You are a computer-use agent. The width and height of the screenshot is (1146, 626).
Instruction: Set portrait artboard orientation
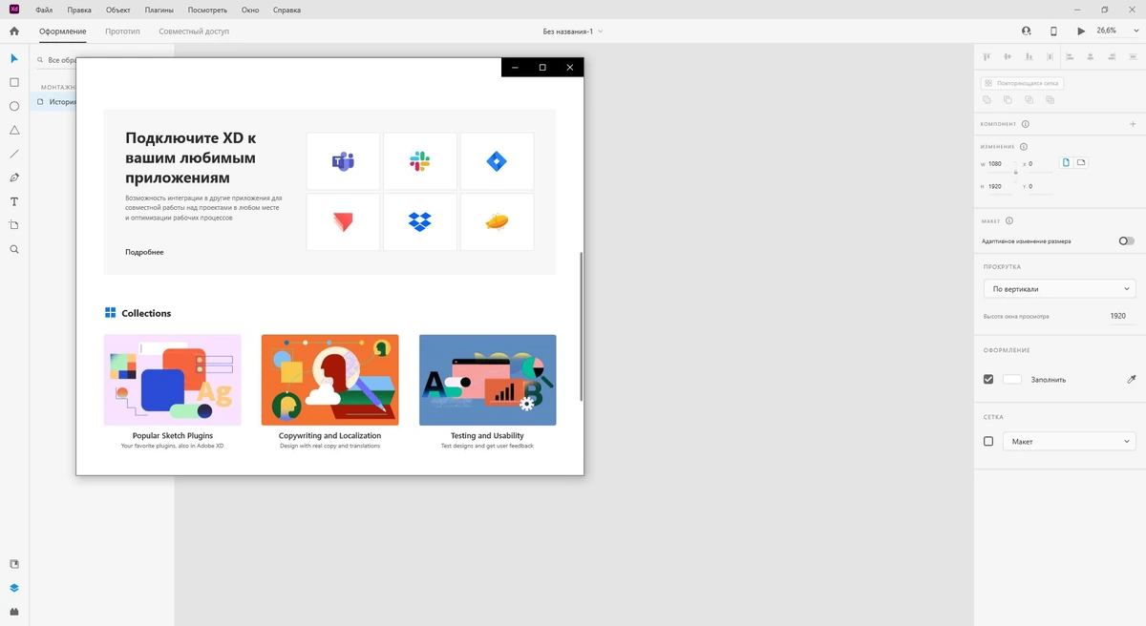click(1067, 163)
